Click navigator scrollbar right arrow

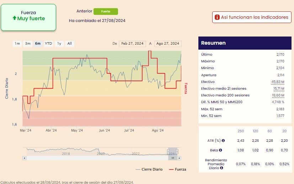[x=179, y=158]
